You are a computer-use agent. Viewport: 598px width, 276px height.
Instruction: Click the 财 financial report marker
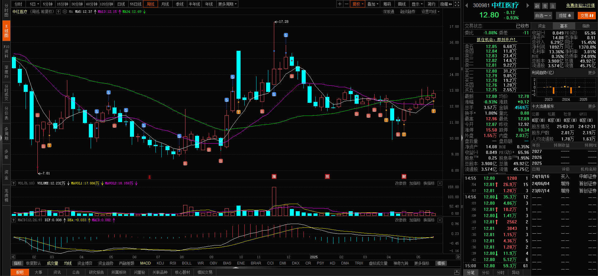pos(404,176)
